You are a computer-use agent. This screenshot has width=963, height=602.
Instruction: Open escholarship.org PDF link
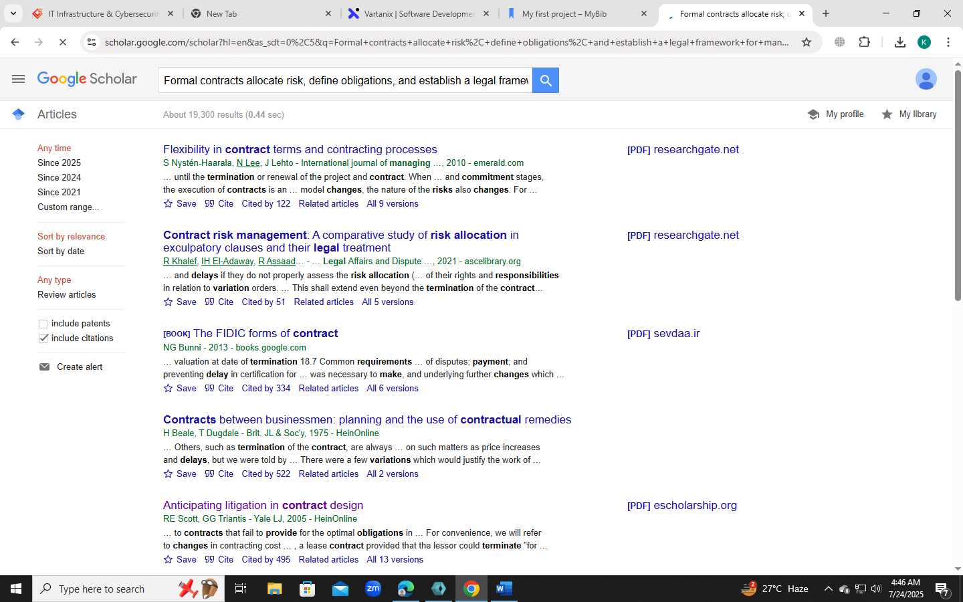point(682,505)
